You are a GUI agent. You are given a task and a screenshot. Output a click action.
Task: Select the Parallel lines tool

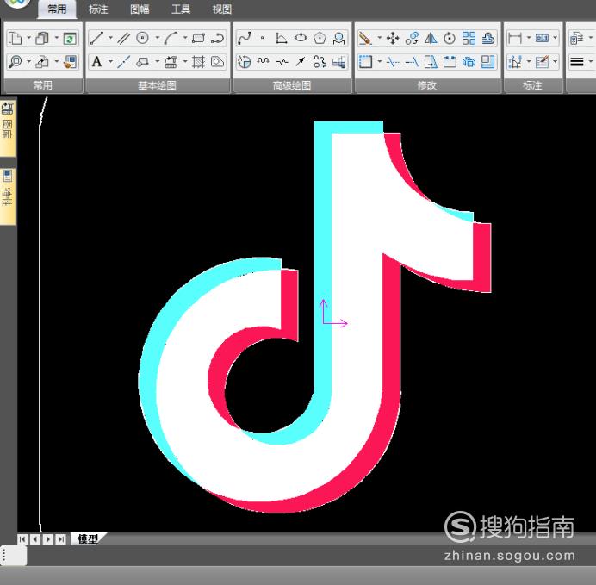coord(123,38)
